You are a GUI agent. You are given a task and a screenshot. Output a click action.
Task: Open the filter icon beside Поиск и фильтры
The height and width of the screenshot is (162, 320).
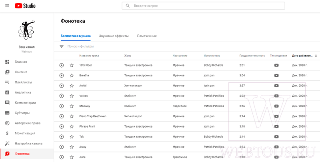[x=62, y=46]
